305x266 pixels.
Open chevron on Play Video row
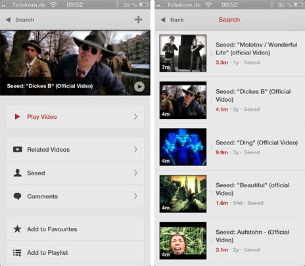135,117
